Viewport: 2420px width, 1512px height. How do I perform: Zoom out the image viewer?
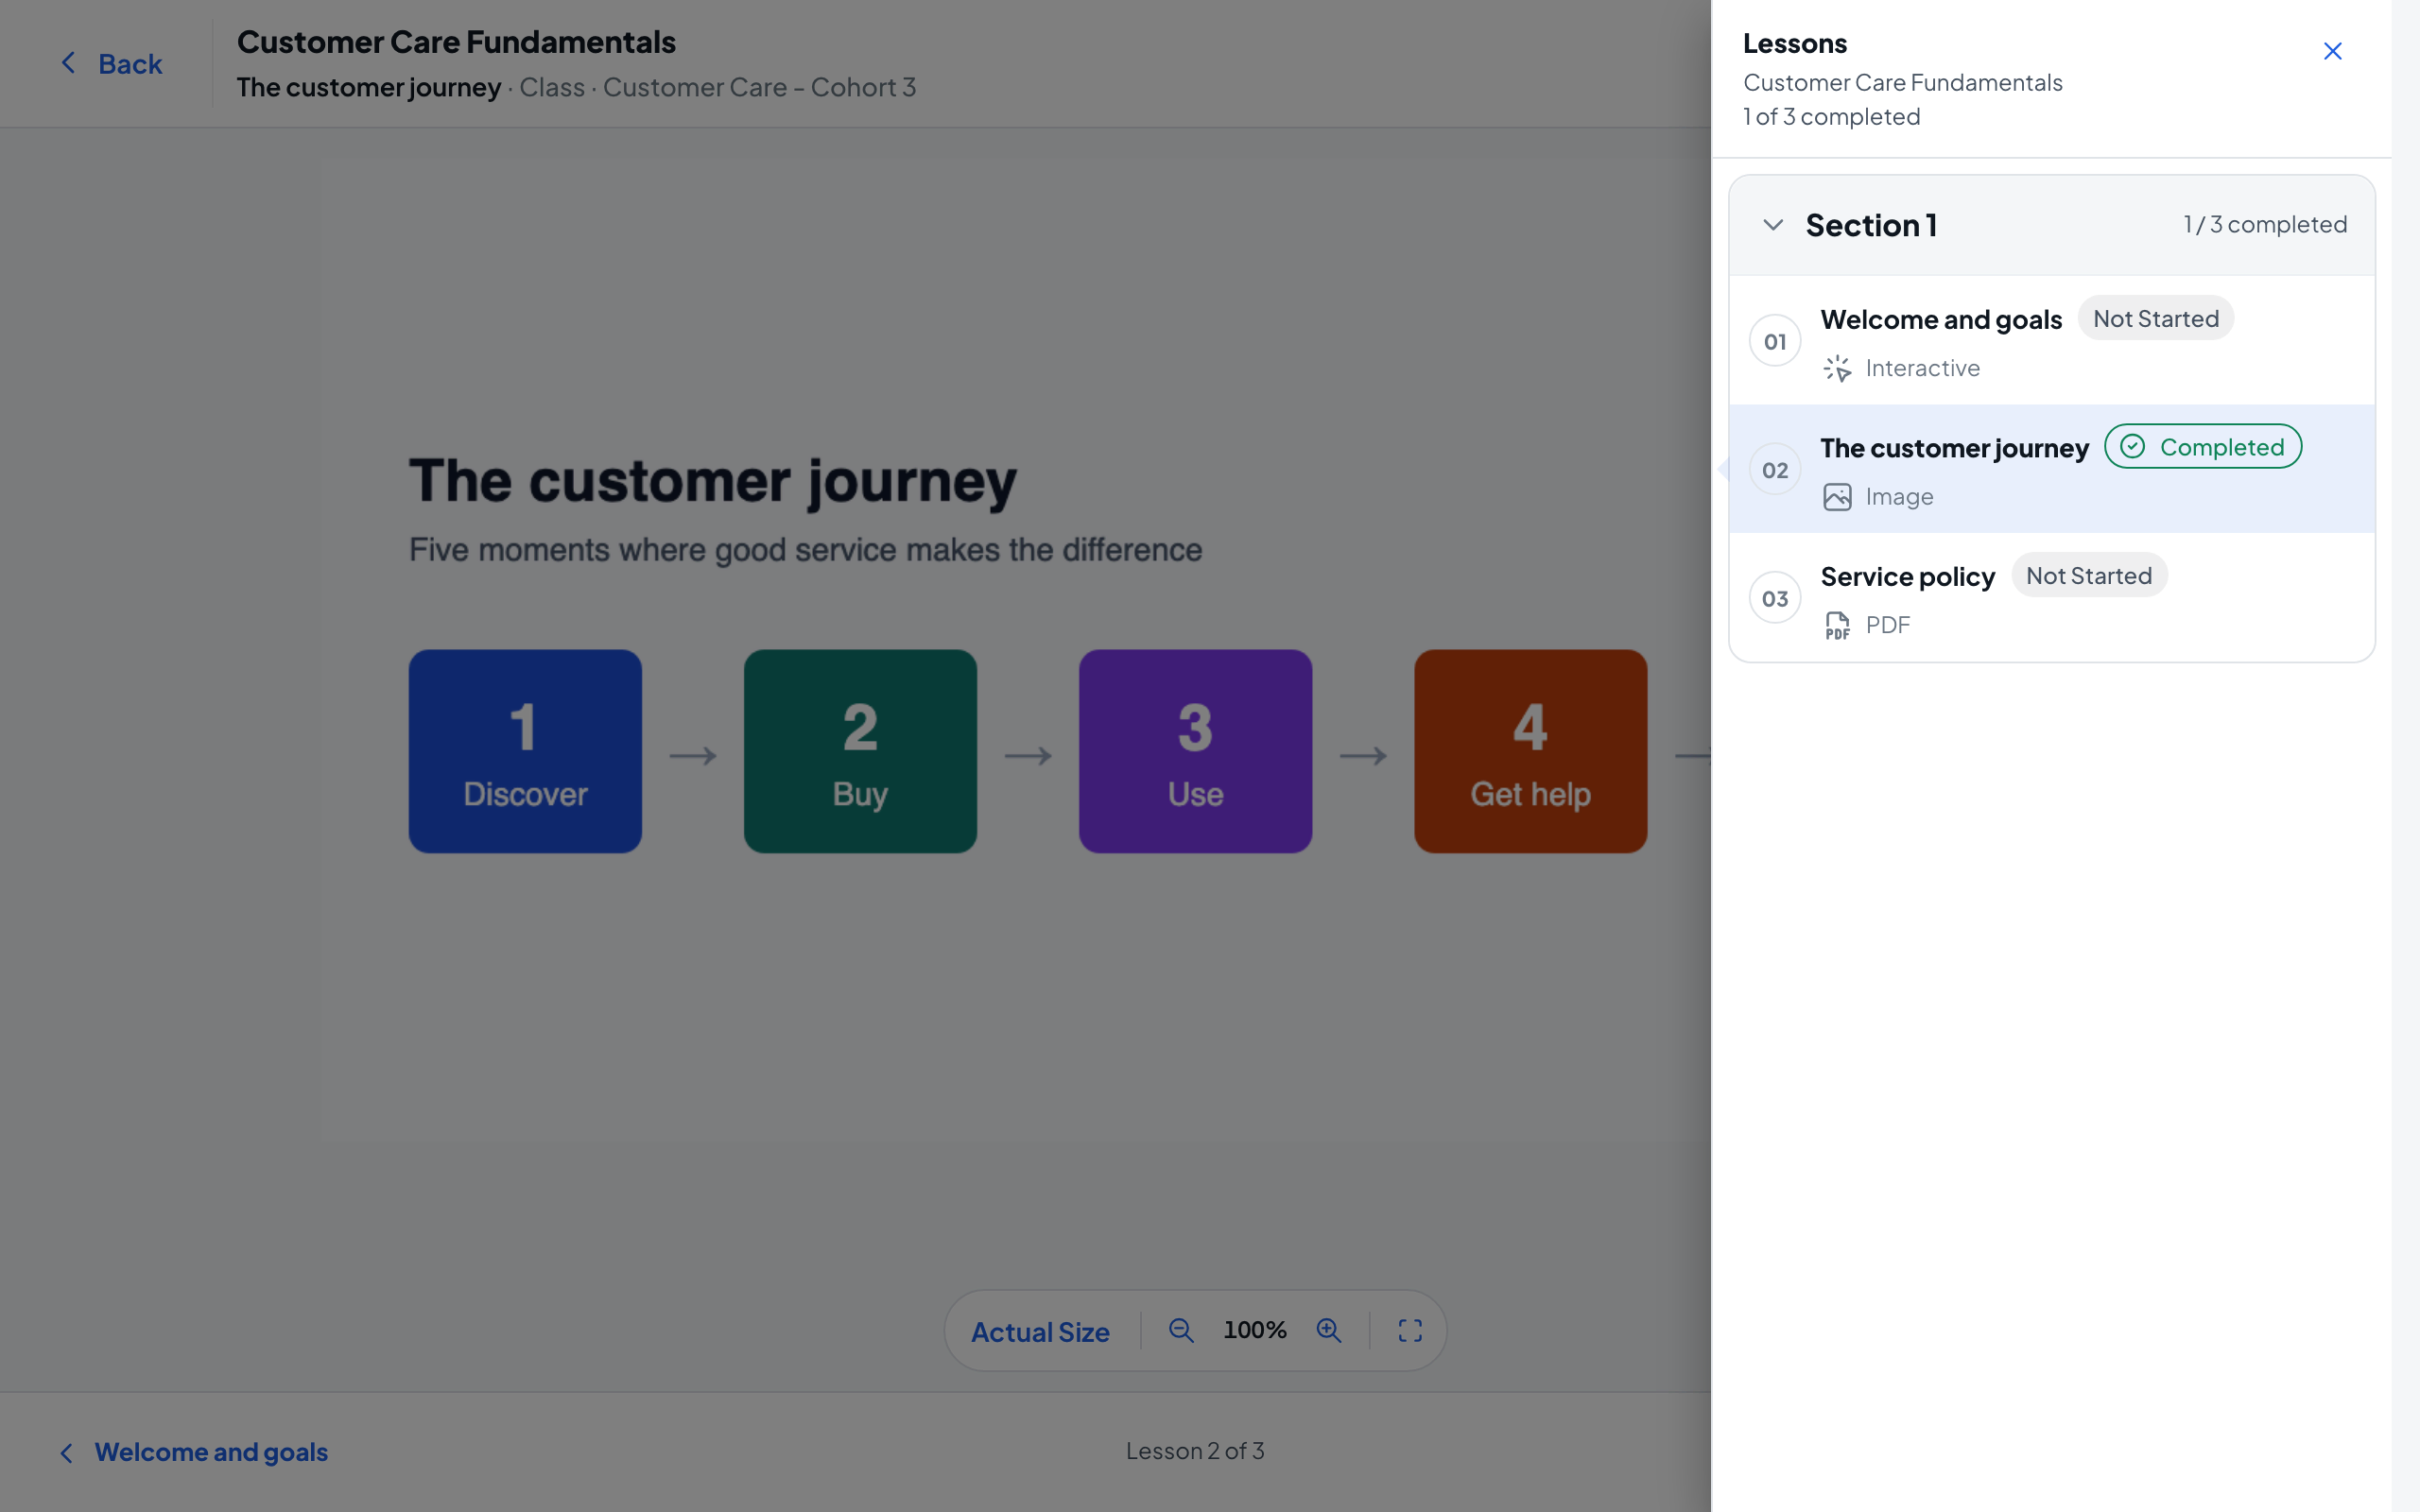tap(1181, 1331)
